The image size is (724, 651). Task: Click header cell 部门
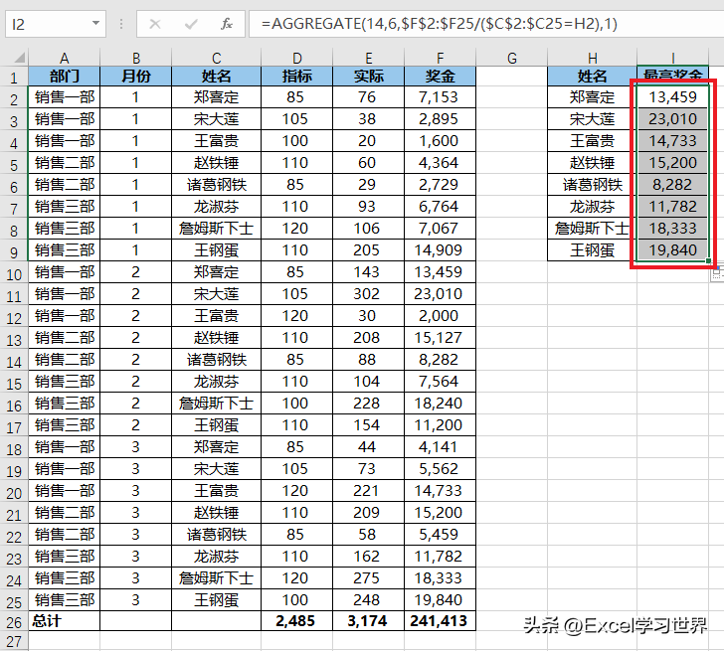pos(65,77)
